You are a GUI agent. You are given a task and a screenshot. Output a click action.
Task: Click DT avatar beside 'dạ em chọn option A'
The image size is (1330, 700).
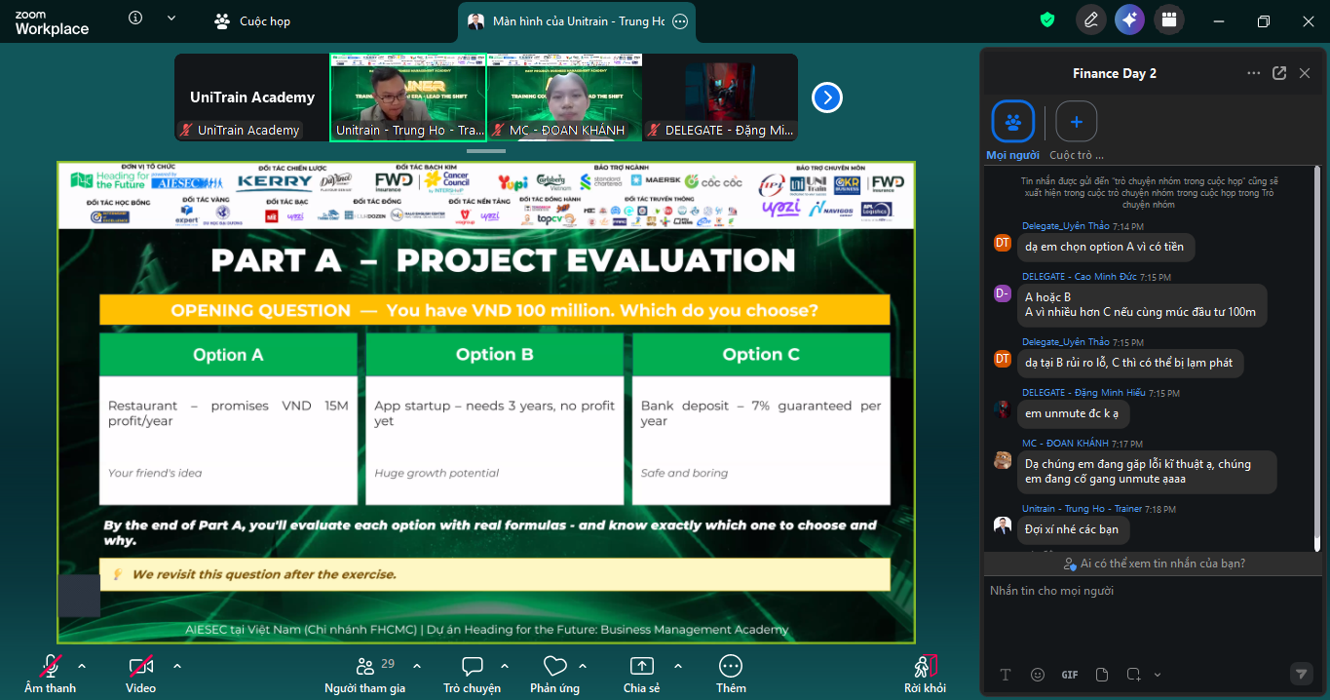(1003, 243)
